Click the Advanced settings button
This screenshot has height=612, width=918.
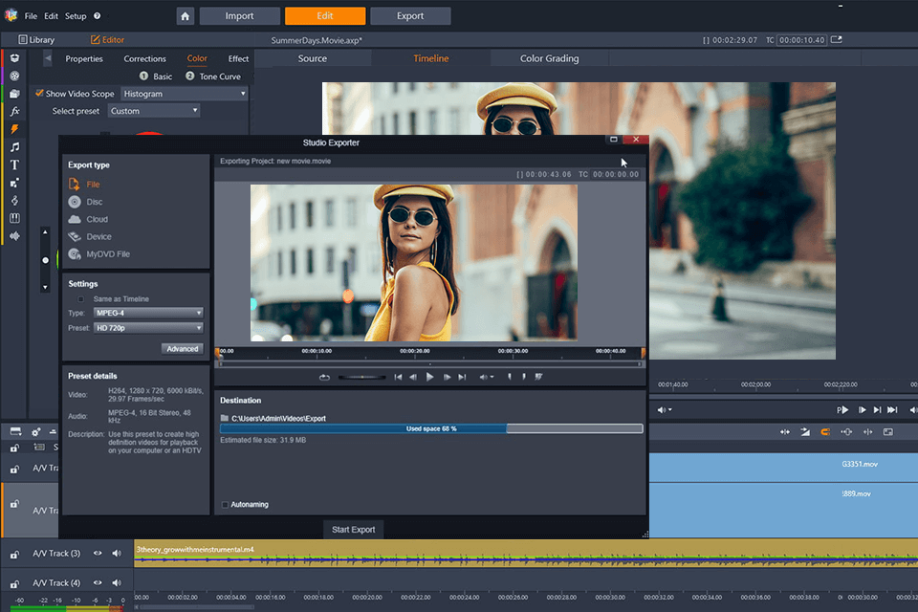(182, 349)
